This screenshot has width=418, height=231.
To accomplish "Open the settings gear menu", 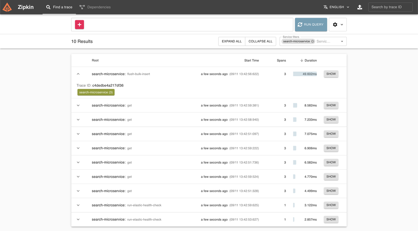I will click(338, 25).
